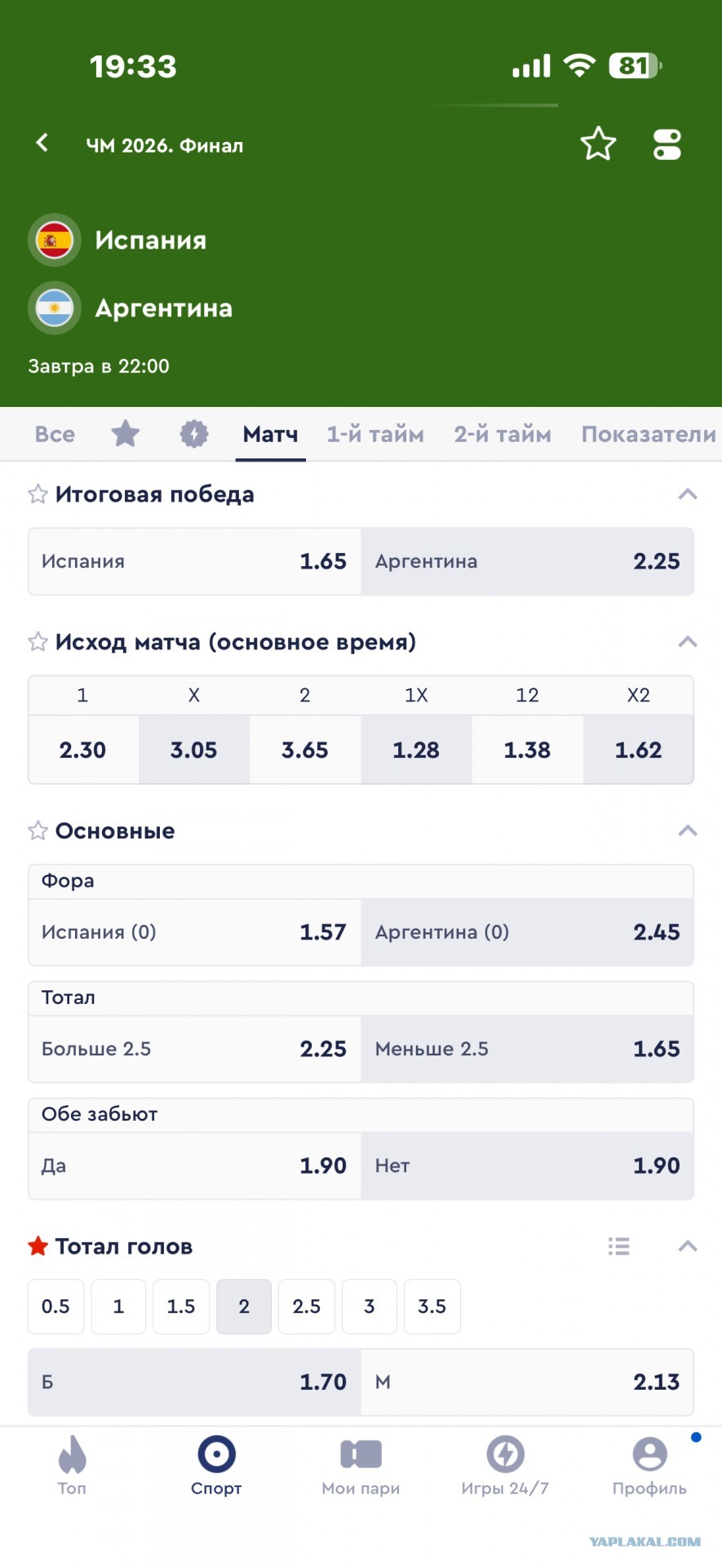The height and width of the screenshot is (1566, 722).
Task: Open the Профиль tab
Action: [649, 1466]
